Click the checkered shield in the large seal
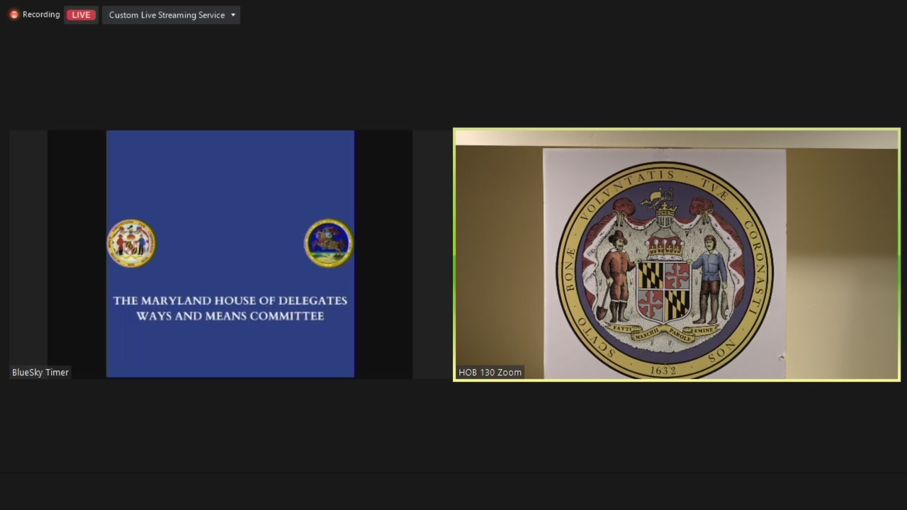 tap(664, 289)
